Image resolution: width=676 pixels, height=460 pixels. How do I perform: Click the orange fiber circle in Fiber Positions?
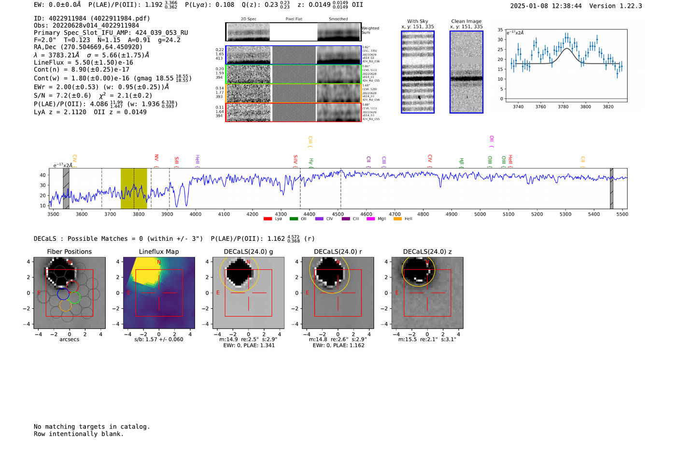[66, 305]
